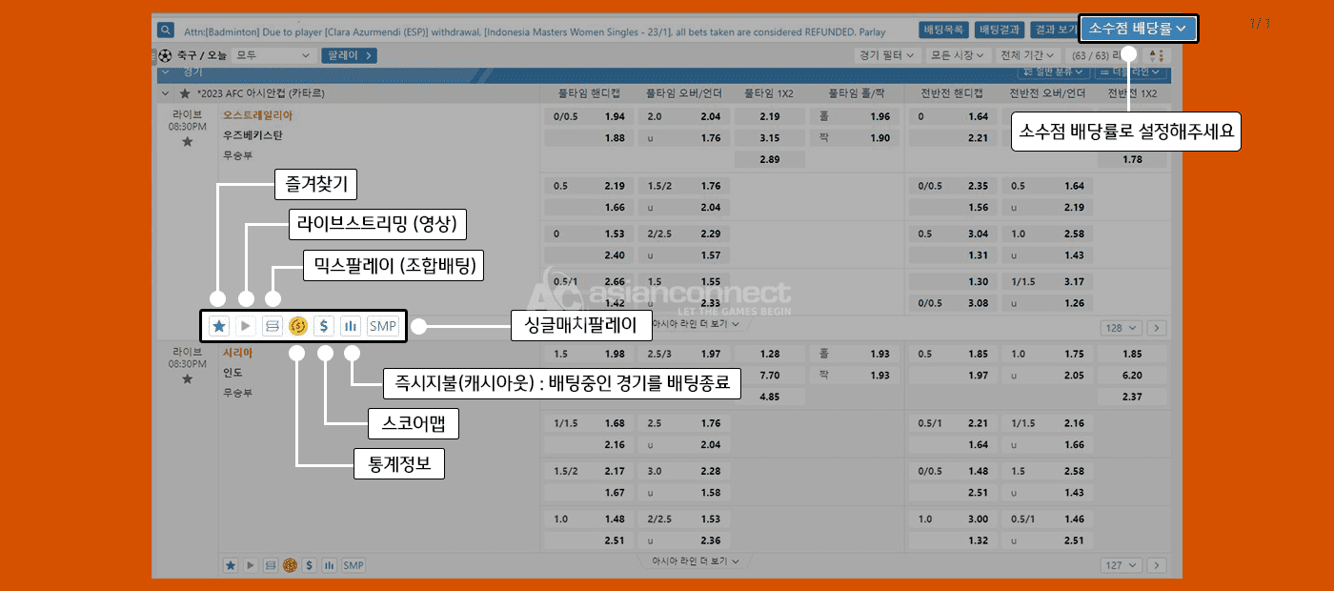Screen dimensions: 1334x591
Task: Click 아시아 라인 더 보기 below Syria match
Action: (x=692, y=561)
